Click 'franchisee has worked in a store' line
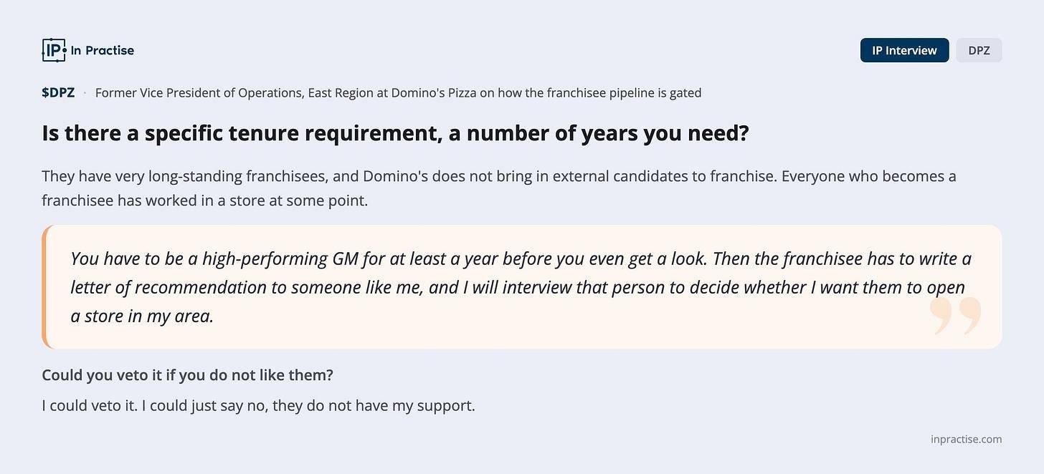This screenshot has width=1044, height=474. pos(205,200)
